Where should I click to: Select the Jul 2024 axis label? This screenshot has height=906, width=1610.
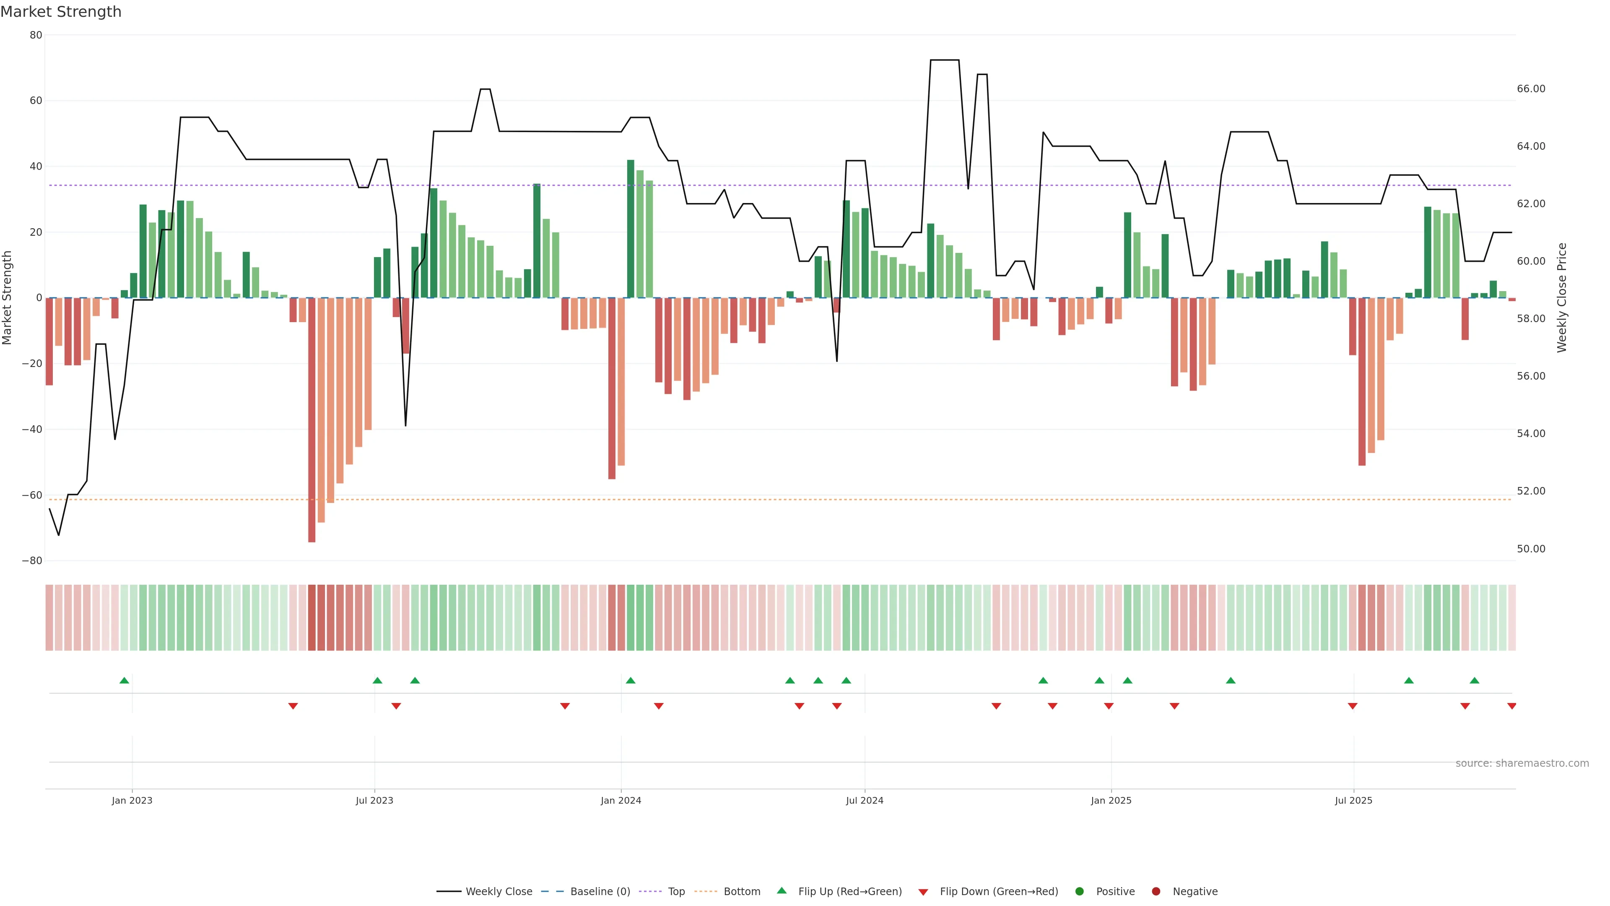(x=865, y=800)
